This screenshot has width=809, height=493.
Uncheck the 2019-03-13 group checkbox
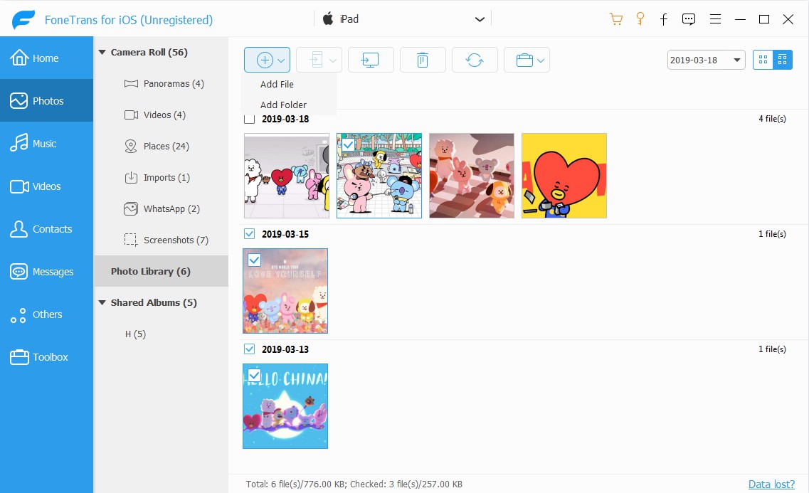249,349
